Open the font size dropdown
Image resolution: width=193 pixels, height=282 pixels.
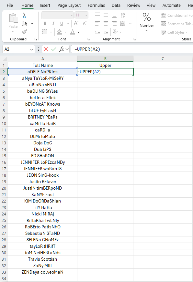coord(86,15)
